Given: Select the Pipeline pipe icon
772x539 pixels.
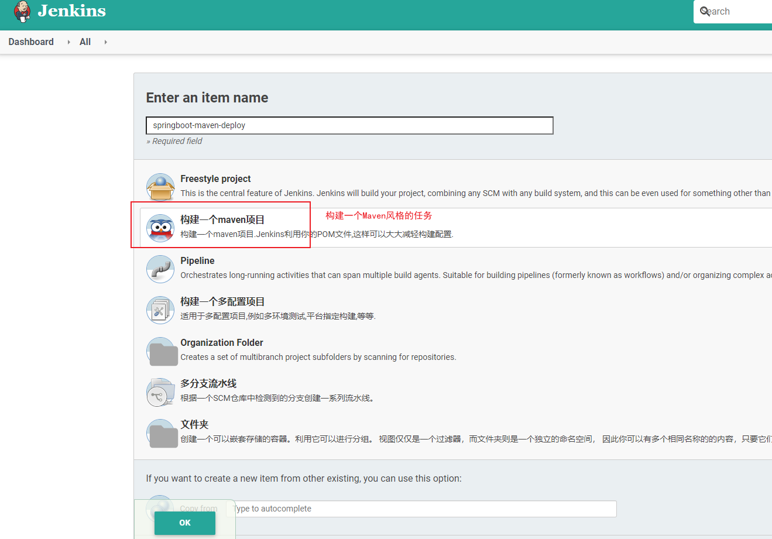Looking at the screenshot, I should (x=160, y=269).
